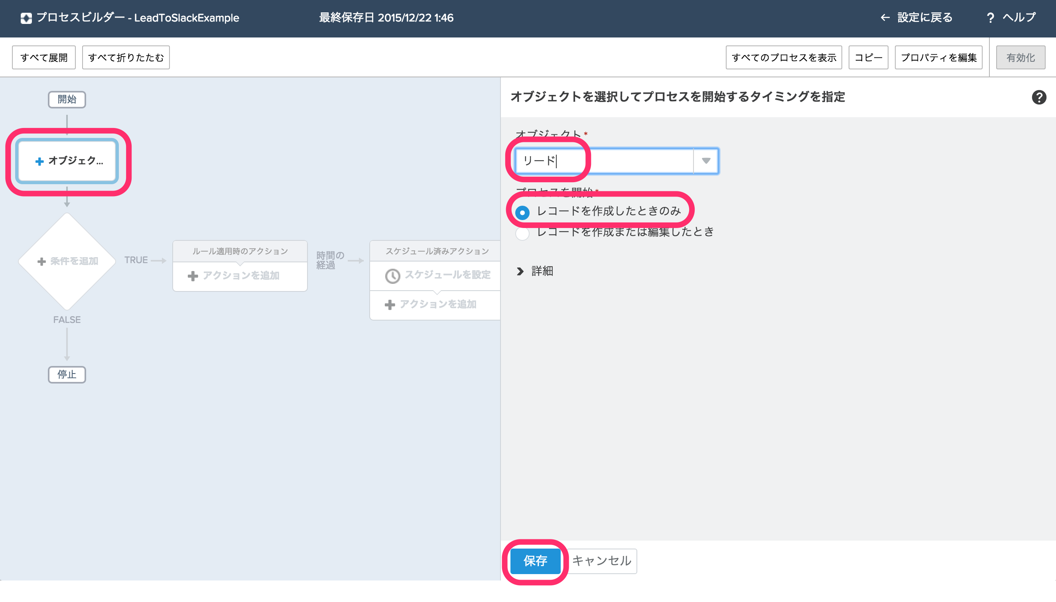The height and width of the screenshot is (602, 1056).
Task: Click the question mark next to ヘルプ
Action: 990,18
